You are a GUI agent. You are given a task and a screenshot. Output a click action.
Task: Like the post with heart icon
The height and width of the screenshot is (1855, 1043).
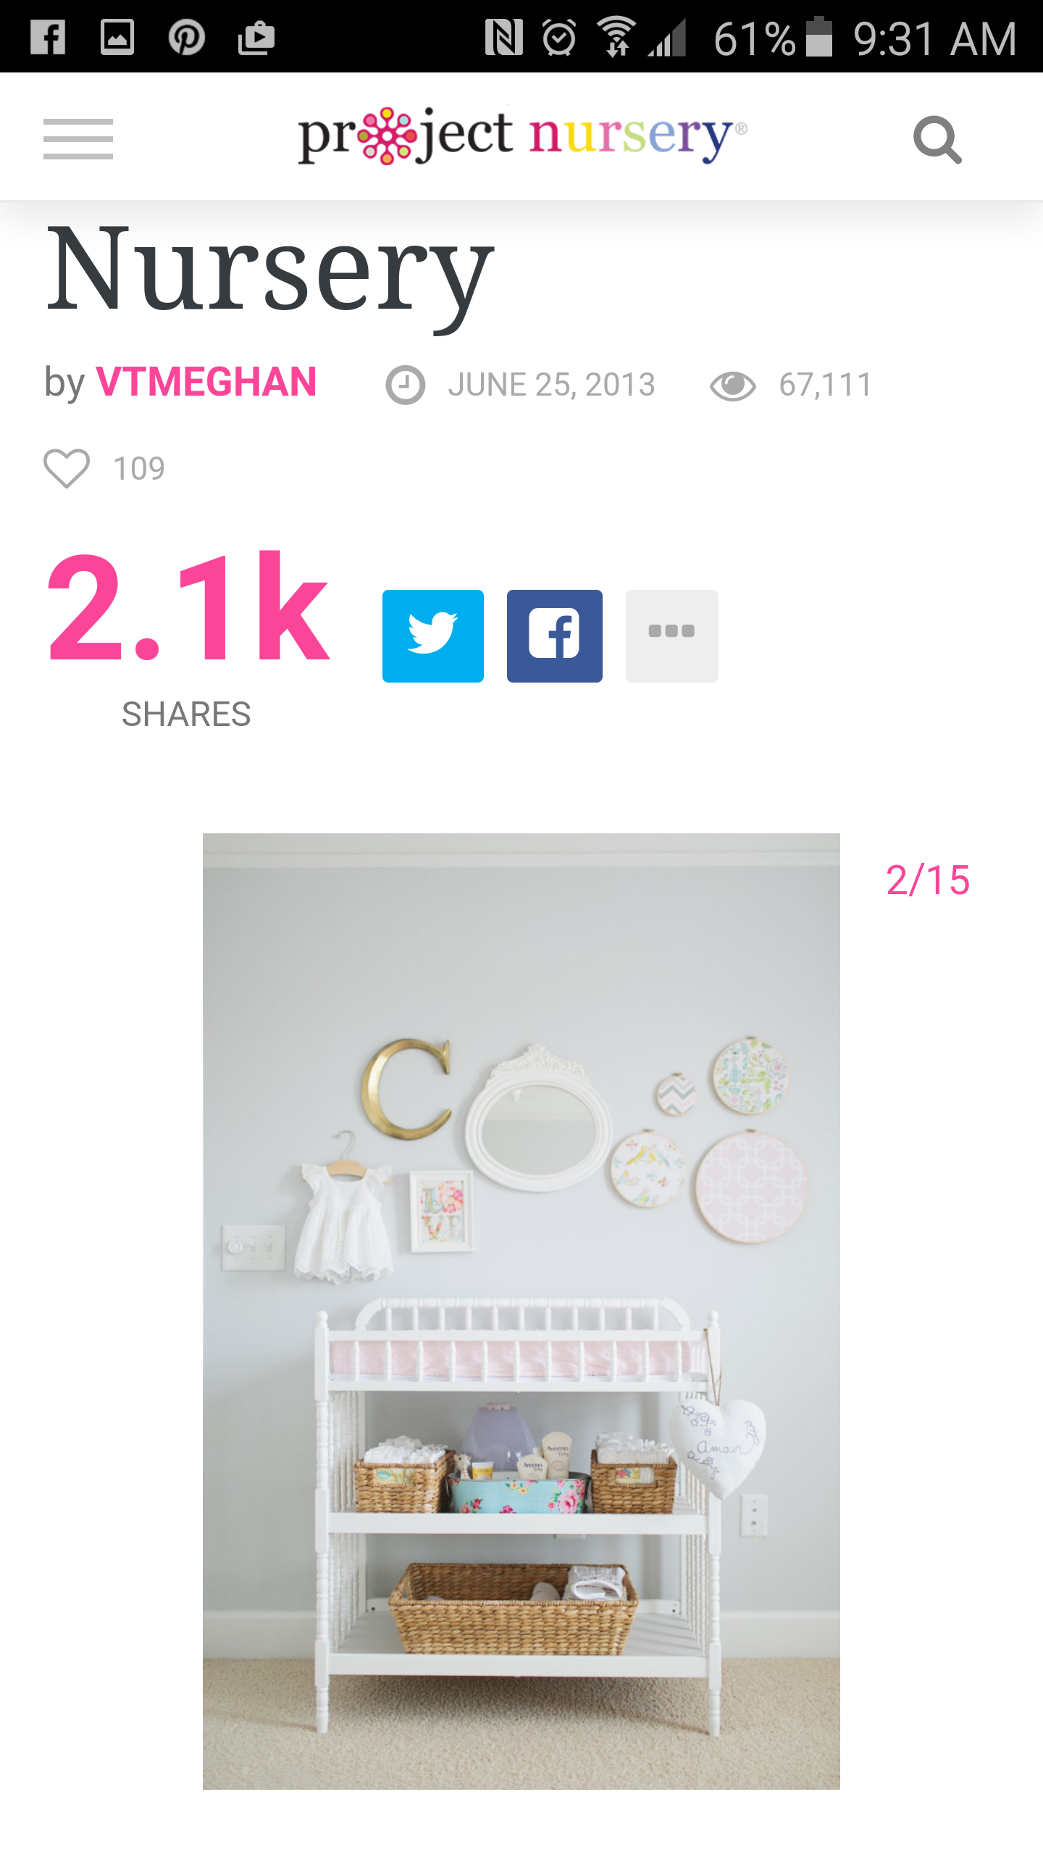[x=67, y=468]
